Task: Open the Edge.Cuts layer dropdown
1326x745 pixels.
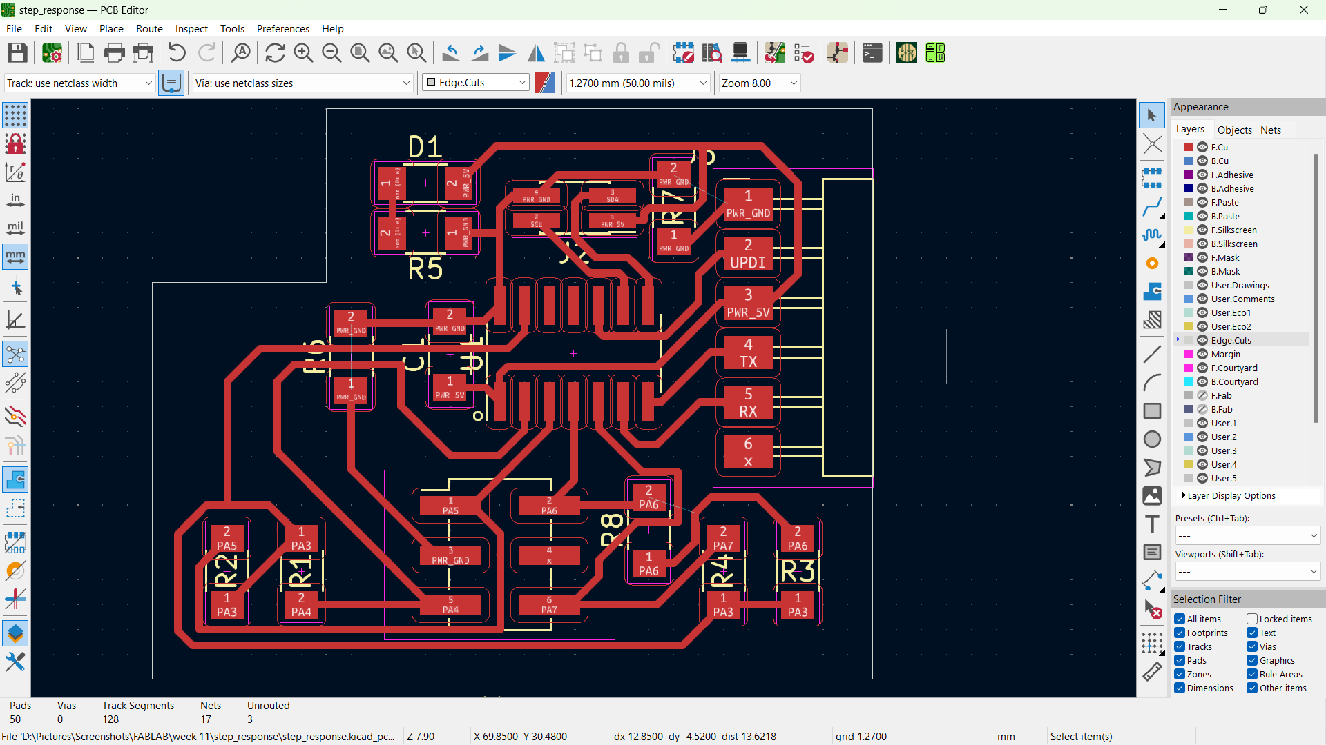Action: click(476, 83)
